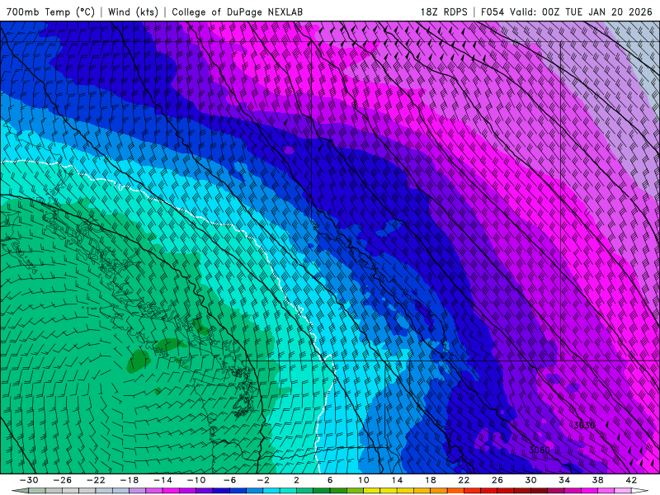
Task: Click the '18' color scale label
Action: [x=431, y=480]
